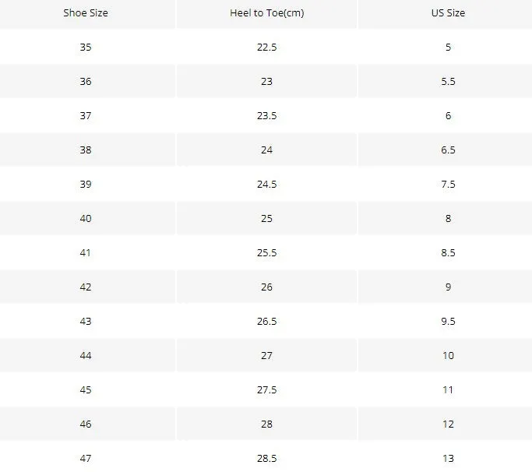
Task: Select shoe size 40 cell
Action: (86, 218)
